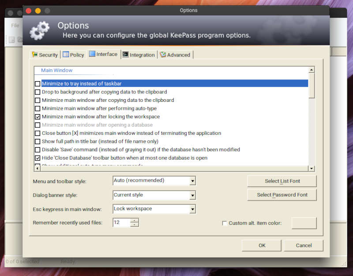Increase the recently used files count
Image resolution: width=353 pixels, height=276 pixels.
135,220
